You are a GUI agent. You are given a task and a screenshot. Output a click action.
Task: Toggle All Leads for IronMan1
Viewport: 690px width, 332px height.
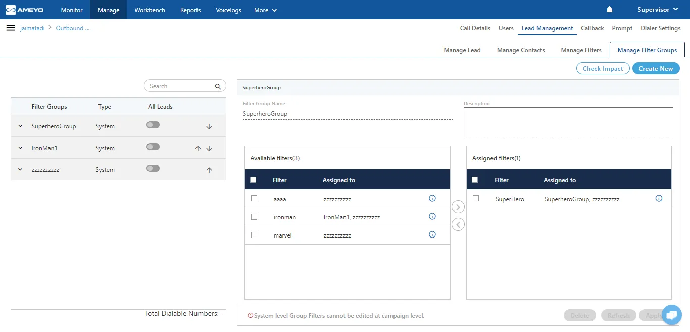[153, 147]
